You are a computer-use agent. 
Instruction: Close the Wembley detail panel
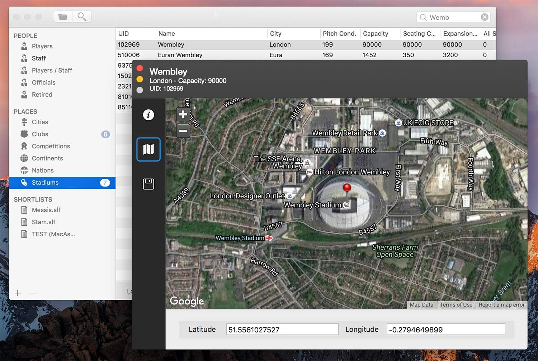pos(140,68)
